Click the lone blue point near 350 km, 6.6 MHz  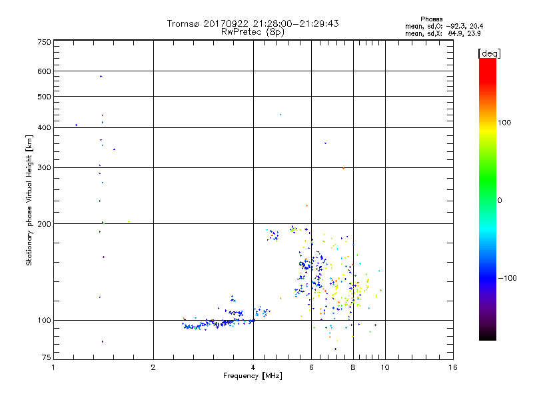(326, 143)
